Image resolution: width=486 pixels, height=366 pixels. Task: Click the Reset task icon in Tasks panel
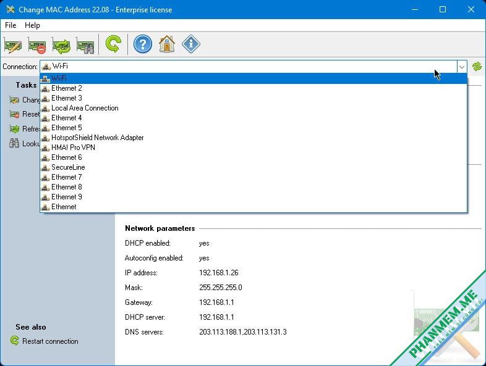click(14, 114)
